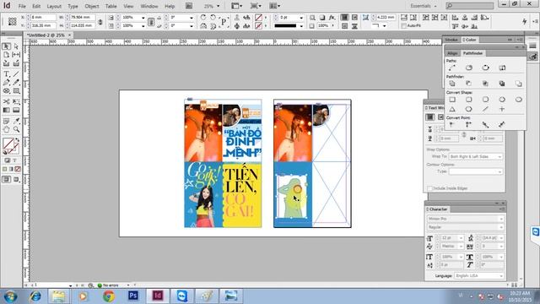Select the Scissors tool
Screen dimensions: 540x304
tap(6, 101)
